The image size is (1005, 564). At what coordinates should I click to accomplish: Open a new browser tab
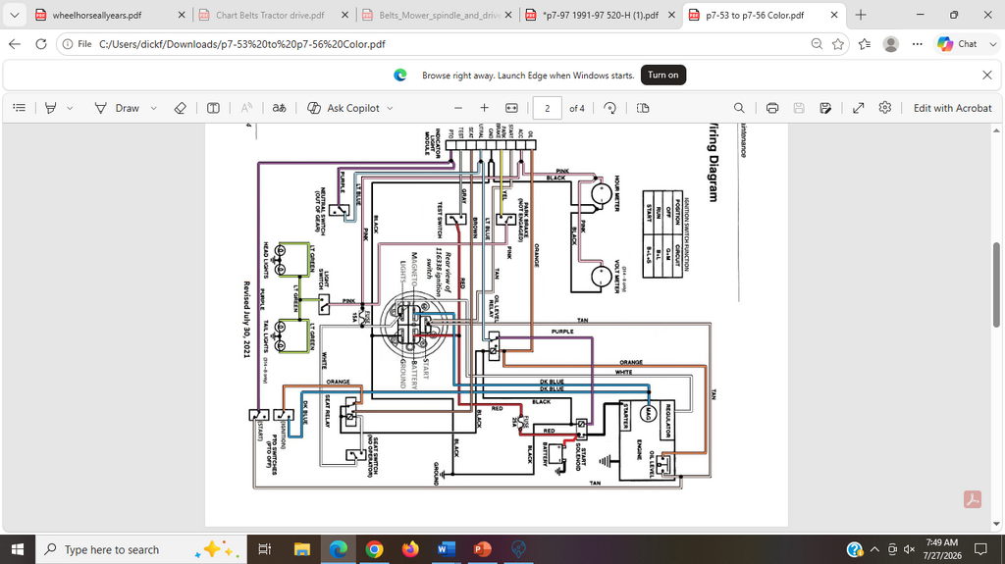[x=861, y=15]
